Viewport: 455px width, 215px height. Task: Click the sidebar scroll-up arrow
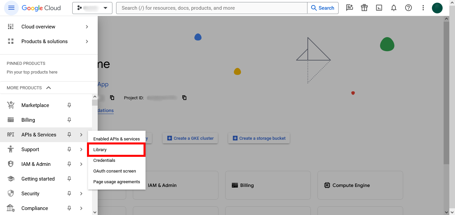click(x=95, y=97)
